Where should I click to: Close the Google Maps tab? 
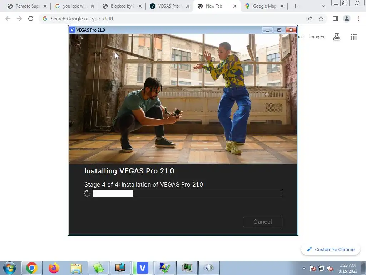click(282, 6)
